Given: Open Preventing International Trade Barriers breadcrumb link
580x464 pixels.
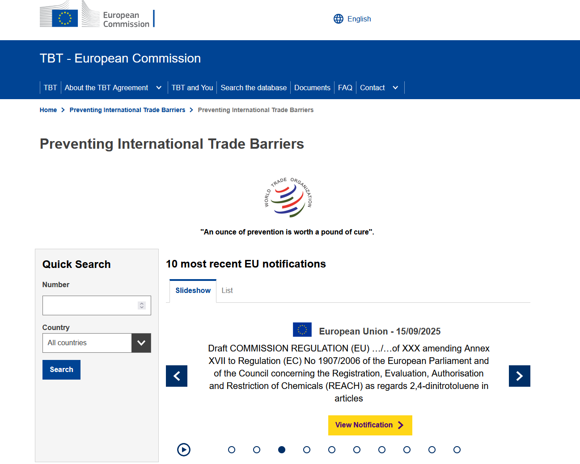Looking at the screenshot, I should click(x=127, y=110).
